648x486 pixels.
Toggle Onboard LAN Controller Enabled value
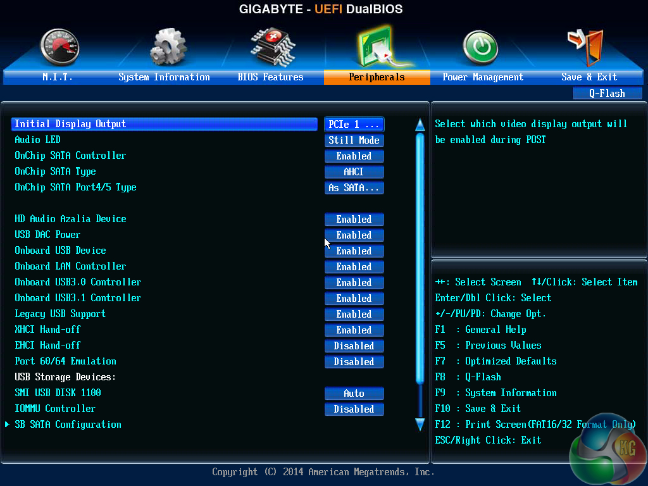[354, 266]
